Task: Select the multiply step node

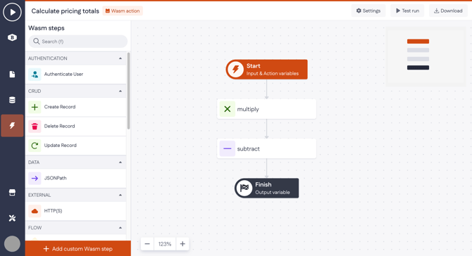Action: tap(267, 109)
